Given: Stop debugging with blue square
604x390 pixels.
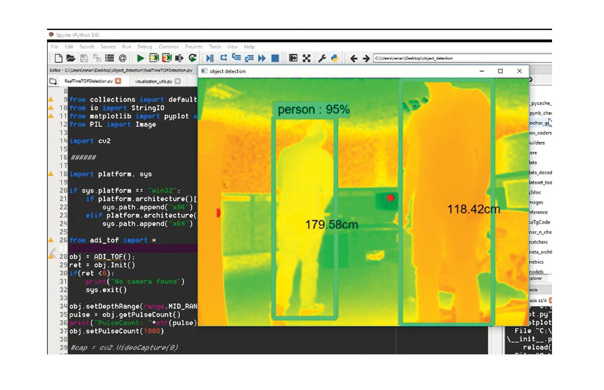Looking at the screenshot, I should pos(275,58).
